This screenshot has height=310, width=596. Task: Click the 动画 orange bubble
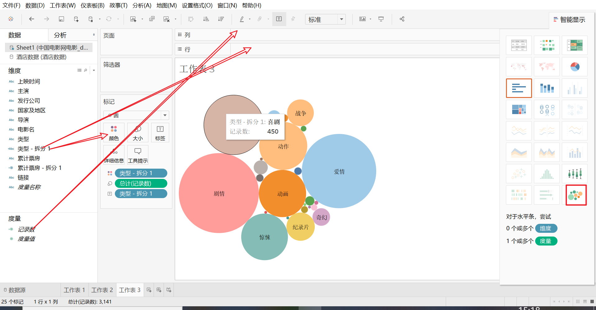(x=282, y=194)
